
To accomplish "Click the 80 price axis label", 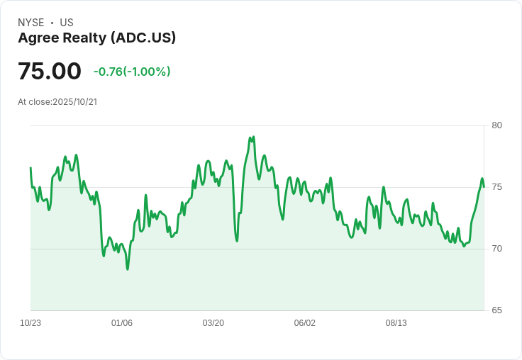I will (496, 125).
